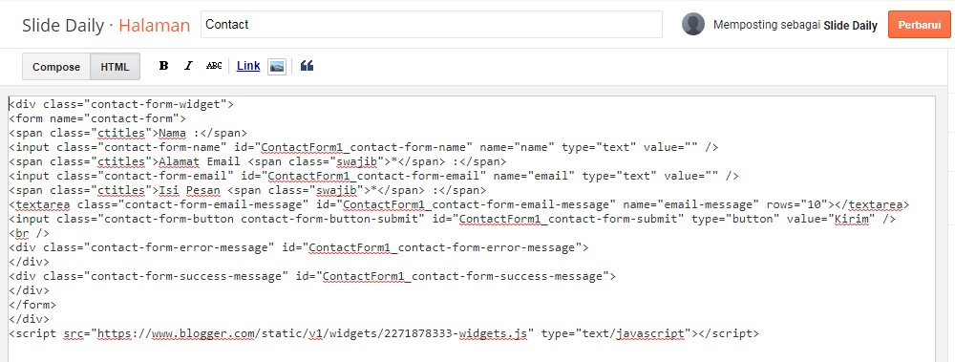Click the Perbarui update button

click(x=919, y=25)
